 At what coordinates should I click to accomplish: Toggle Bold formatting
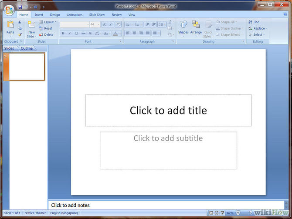pyautogui.click(x=63, y=34)
